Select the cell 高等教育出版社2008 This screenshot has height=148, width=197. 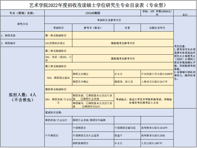click(157, 135)
